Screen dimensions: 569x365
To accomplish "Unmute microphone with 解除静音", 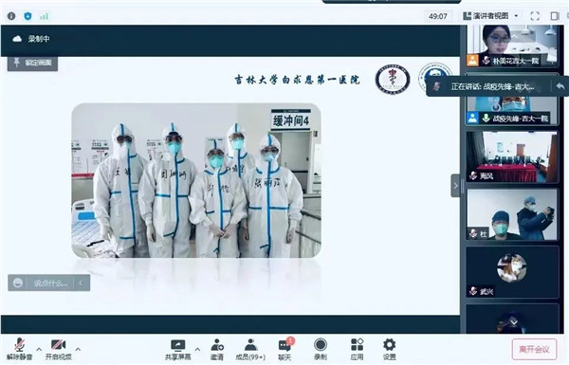I will click(x=19, y=350).
